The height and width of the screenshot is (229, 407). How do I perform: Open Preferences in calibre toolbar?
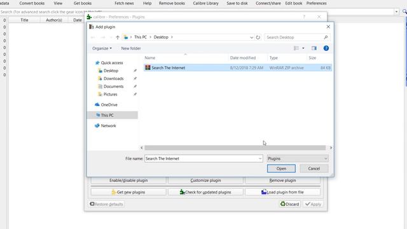click(x=317, y=3)
